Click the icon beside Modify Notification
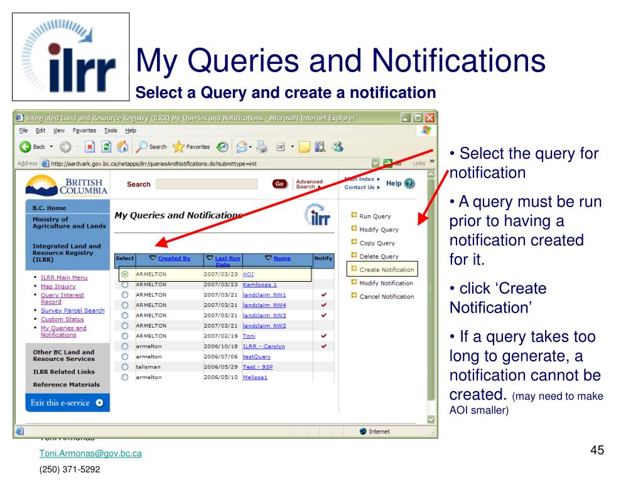This screenshot has height=482, width=643. [354, 282]
